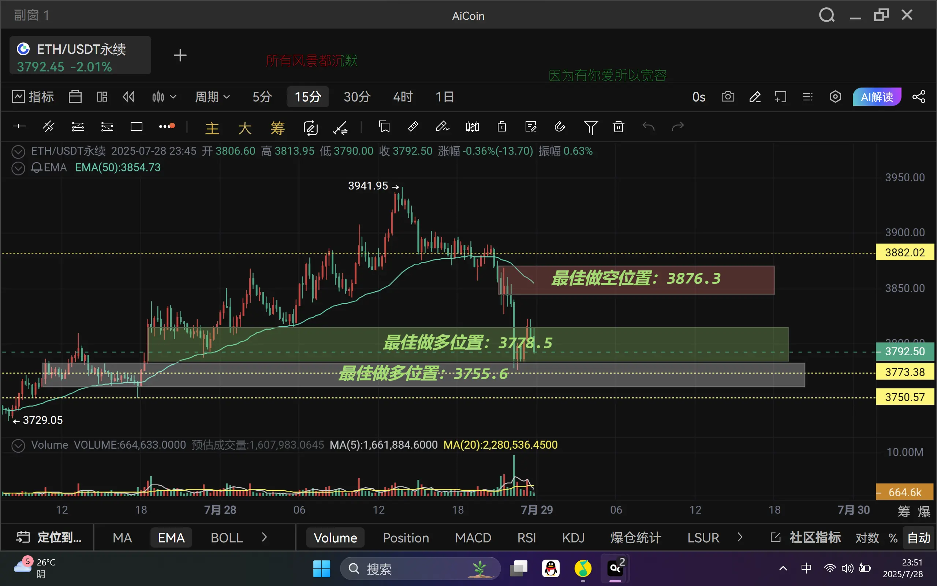Switch to 4时 timeframe
The width and height of the screenshot is (937, 586).
(x=403, y=96)
